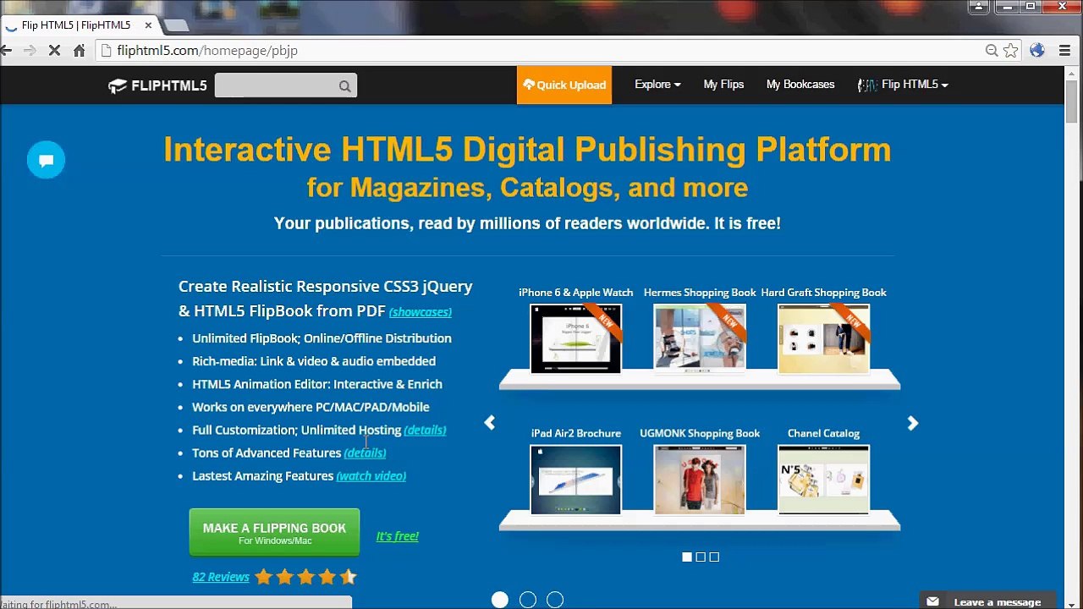Open iPhone 6 & Apple Watch book thumbnail
Screen dimensions: 1083x609
tap(575, 338)
